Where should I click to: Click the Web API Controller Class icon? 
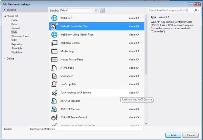(x=54, y=26)
